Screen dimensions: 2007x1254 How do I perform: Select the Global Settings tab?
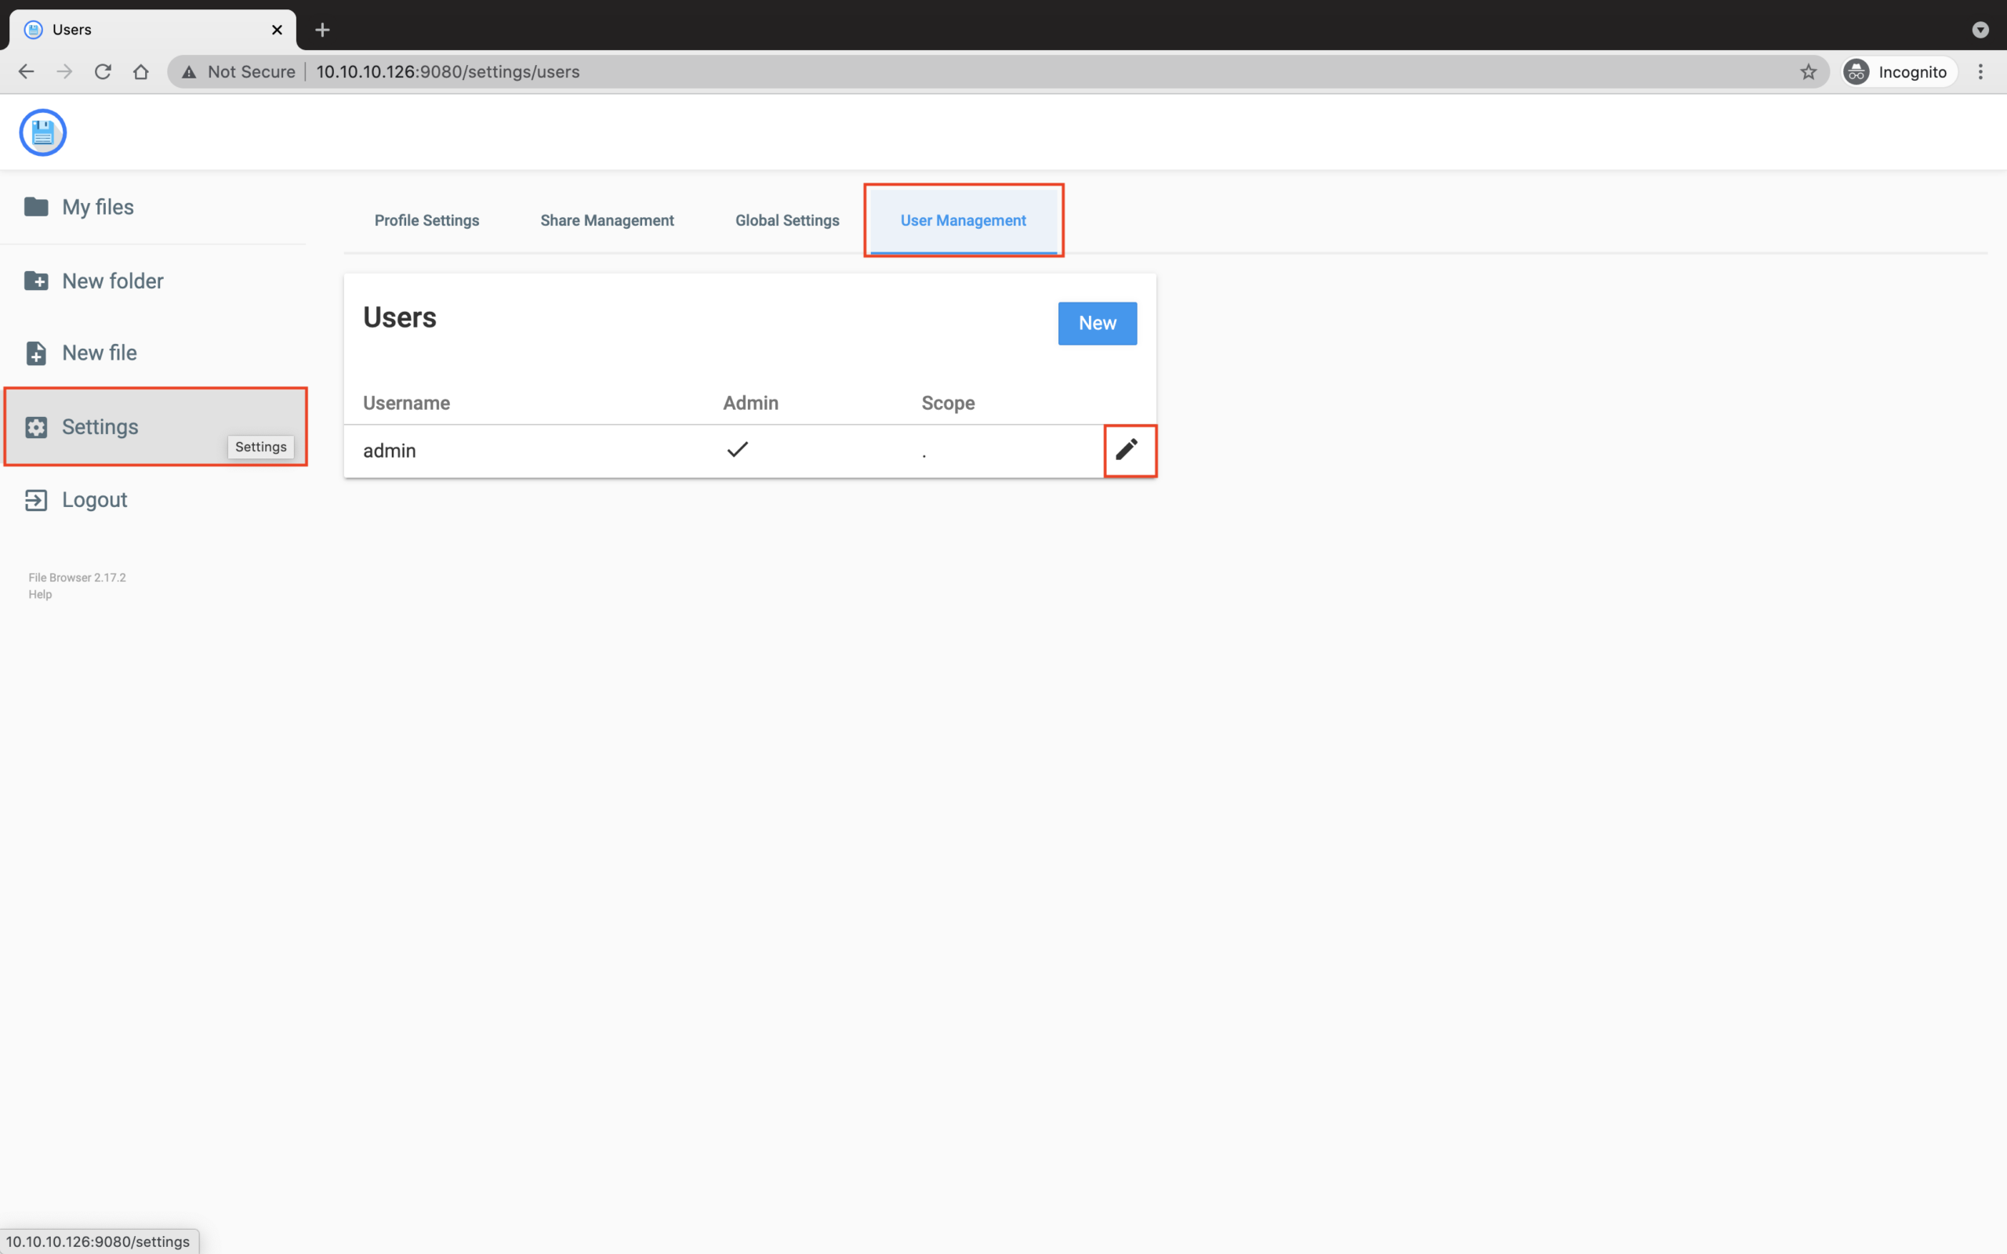click(786, 219)
